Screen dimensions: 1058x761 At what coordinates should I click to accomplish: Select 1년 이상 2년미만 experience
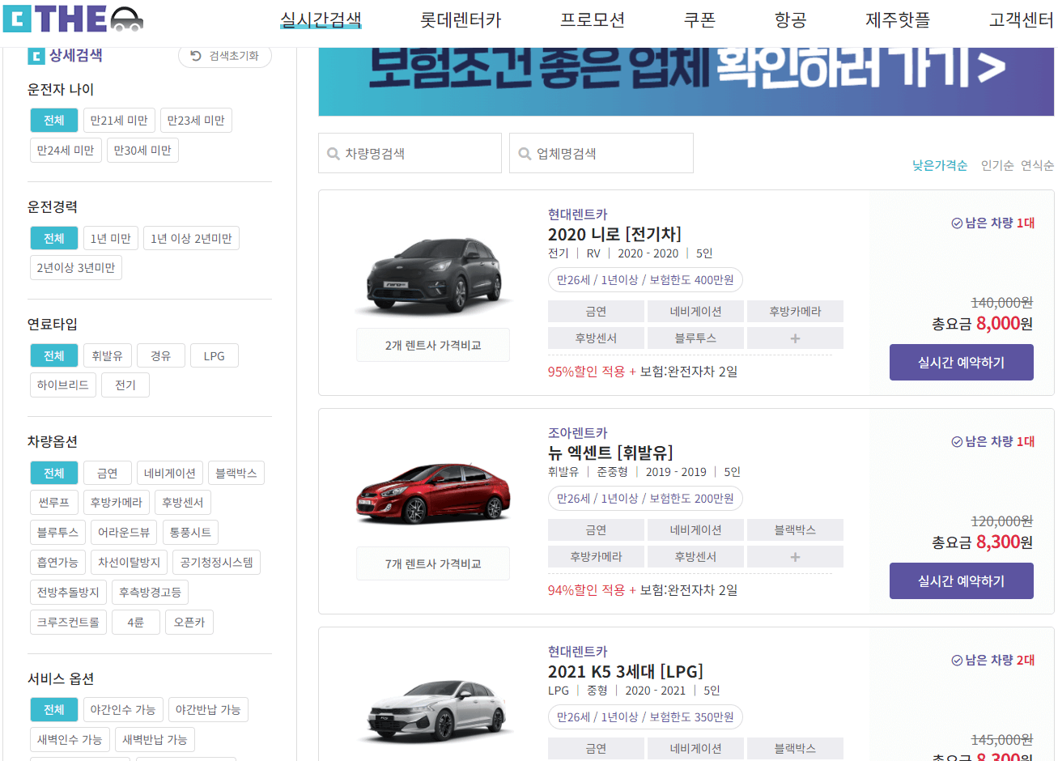pos(191,238)
